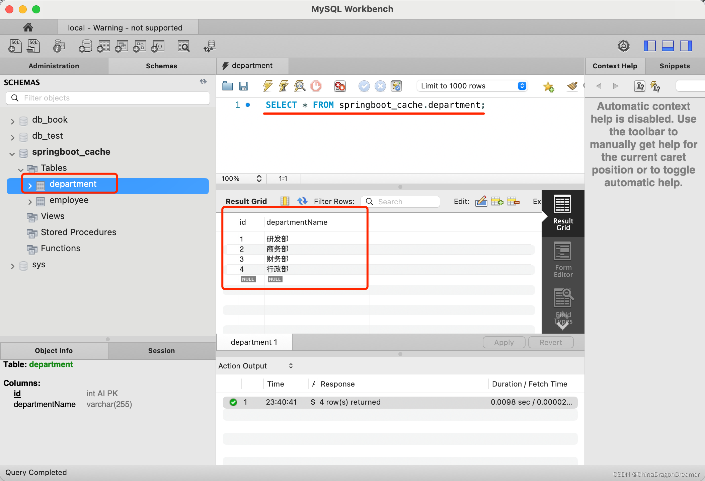Select the Object Info tab
The image size is (705, 481).
pos(54,351)
